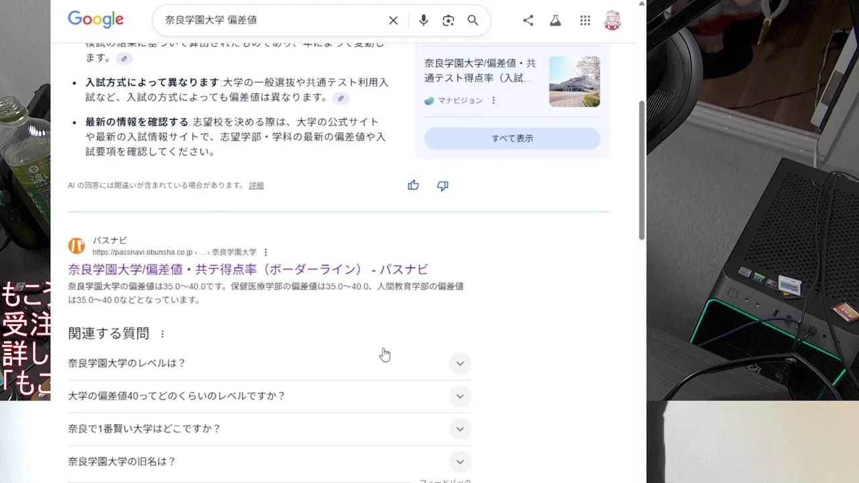859x483 pixels.
Task: Click the link chip after 偏差値は異なります
Action: coord(340,98)
